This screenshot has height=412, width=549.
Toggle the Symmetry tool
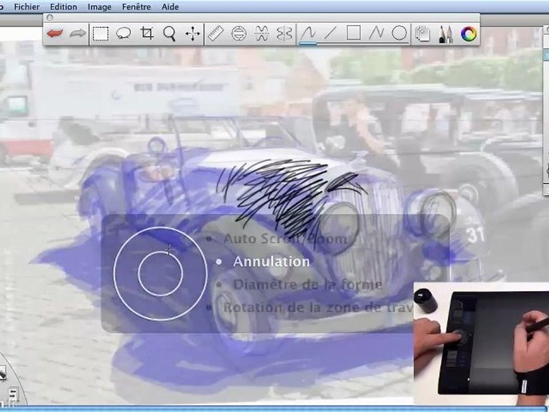(284, 34)
